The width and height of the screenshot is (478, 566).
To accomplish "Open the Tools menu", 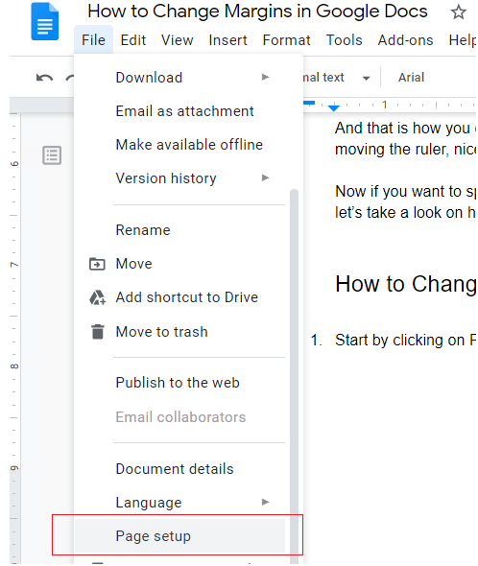I will pyautogui.click(x=344, y=40).
